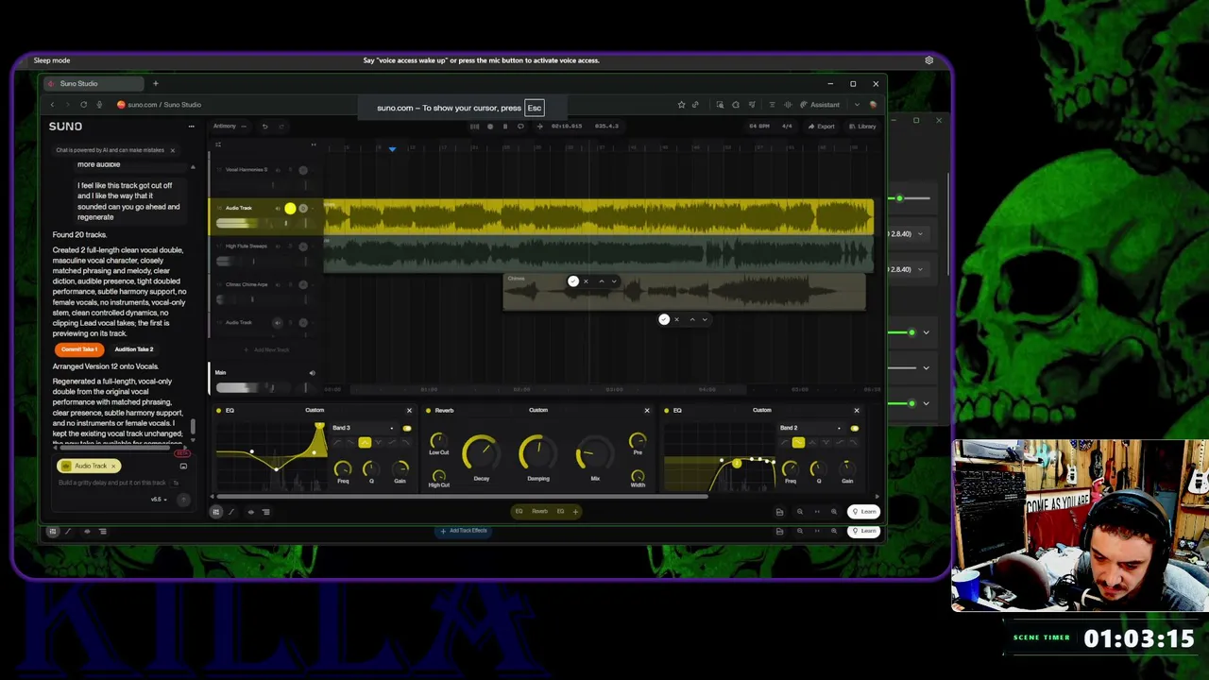
Task: Go to the previous take on Chimes clip
Action: (601, 281)
